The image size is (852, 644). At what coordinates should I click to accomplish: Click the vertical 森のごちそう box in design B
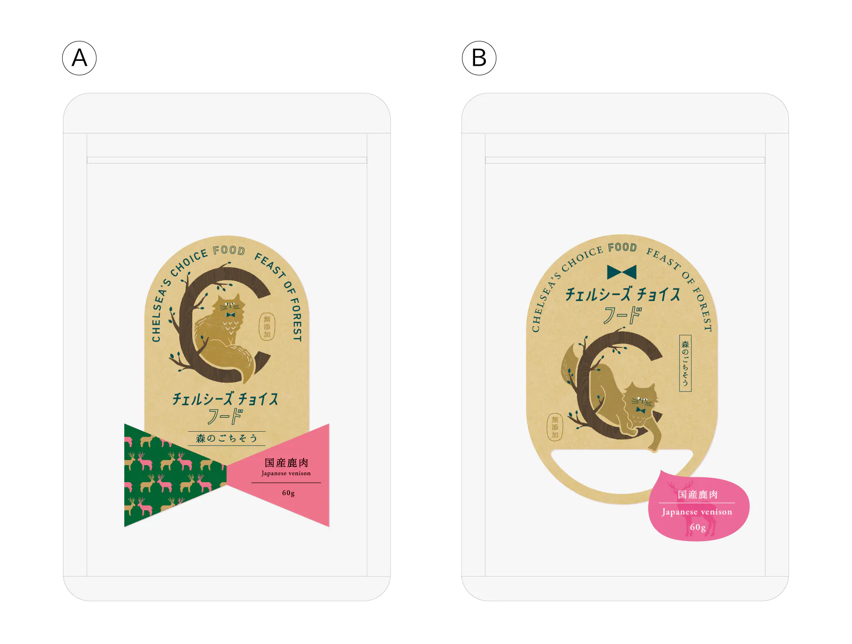tap(685, 363)
